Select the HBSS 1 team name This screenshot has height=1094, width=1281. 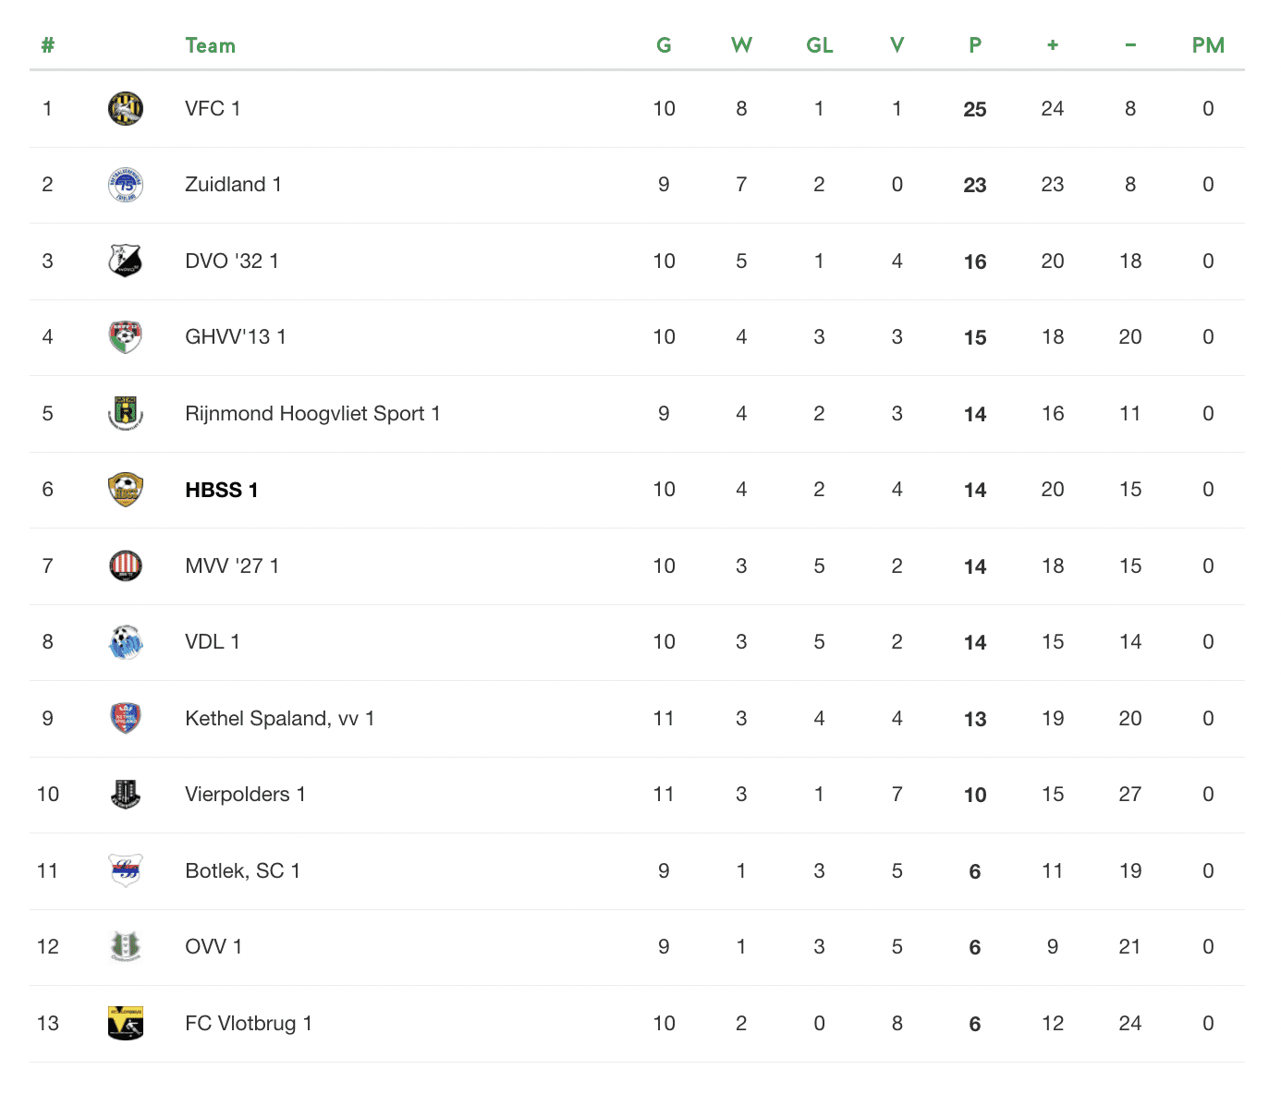pos(222,490)
